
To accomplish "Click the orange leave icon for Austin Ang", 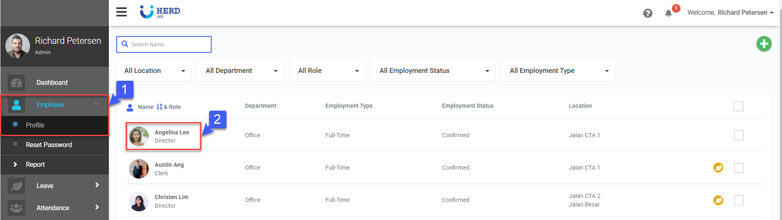I will coord(718,168).
